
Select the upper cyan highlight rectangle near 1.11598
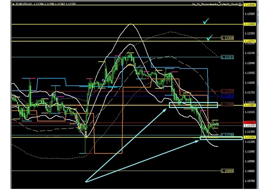tap(193, 105)
